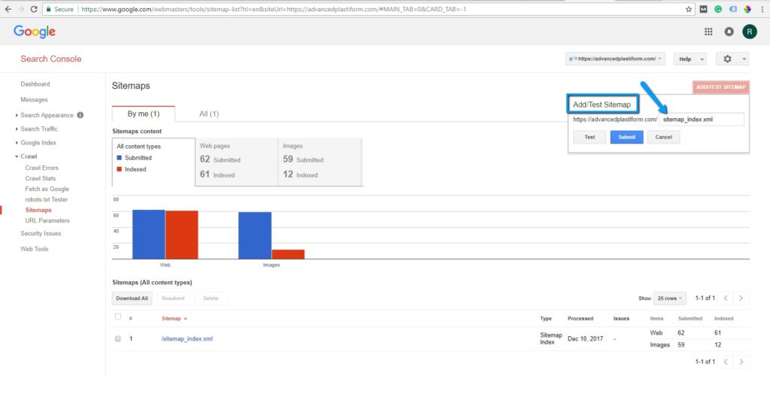Open Messages in the sidebar
The height and width of the screenshot is (400, 770).
pos(34,100)
